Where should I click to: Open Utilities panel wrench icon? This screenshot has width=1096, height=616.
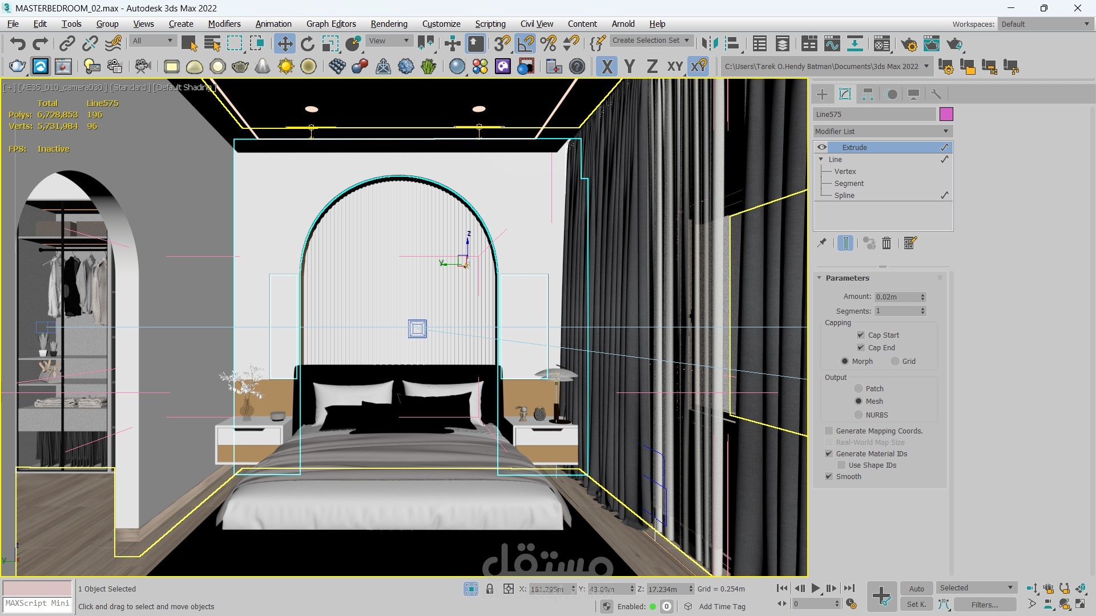coord(936,94)
